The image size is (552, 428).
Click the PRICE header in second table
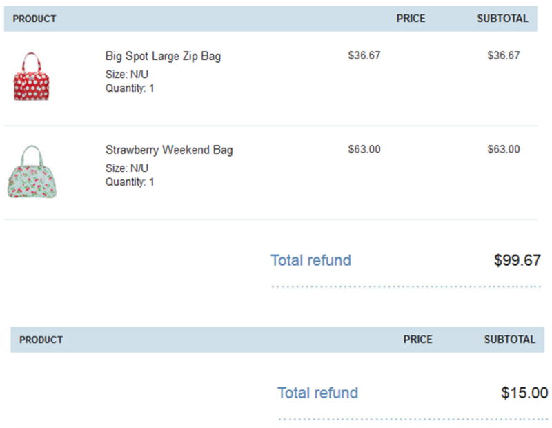pos(417,339)
